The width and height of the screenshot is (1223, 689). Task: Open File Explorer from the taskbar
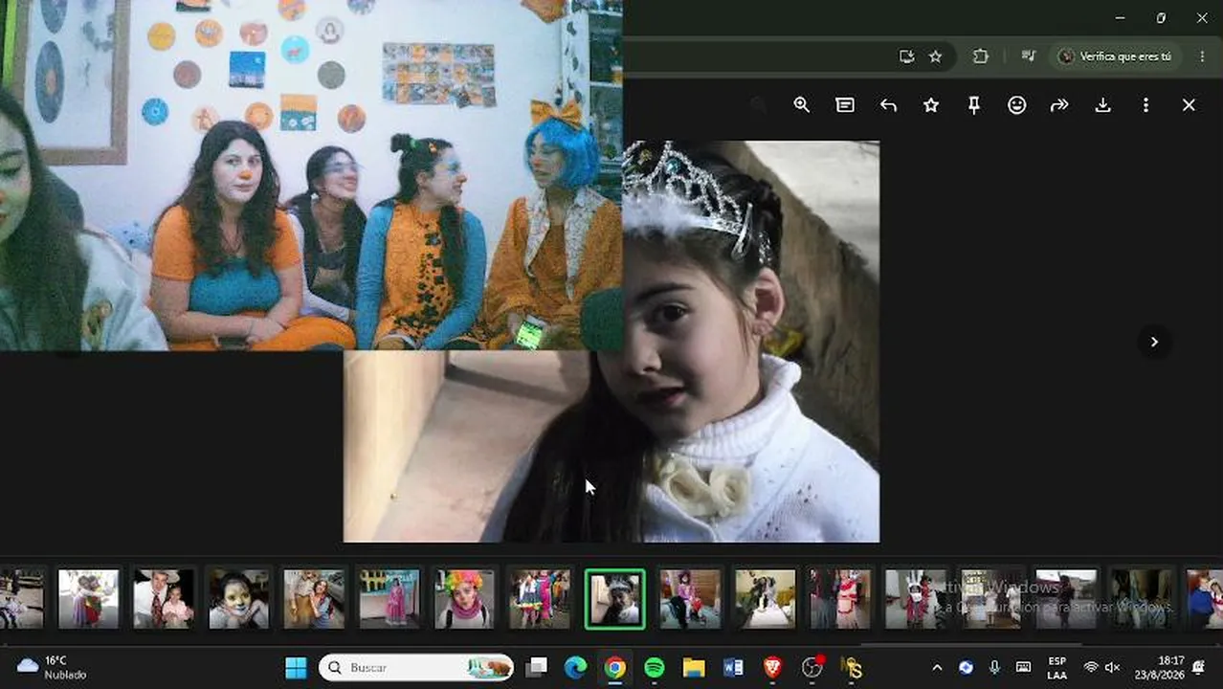pyautogui.click(x=694, y=667)
